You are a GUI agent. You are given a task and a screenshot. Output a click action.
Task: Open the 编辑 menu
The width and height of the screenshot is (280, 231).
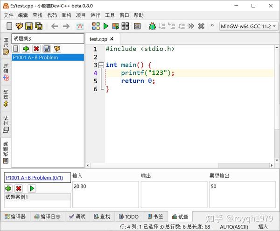(x=23, y=15)
